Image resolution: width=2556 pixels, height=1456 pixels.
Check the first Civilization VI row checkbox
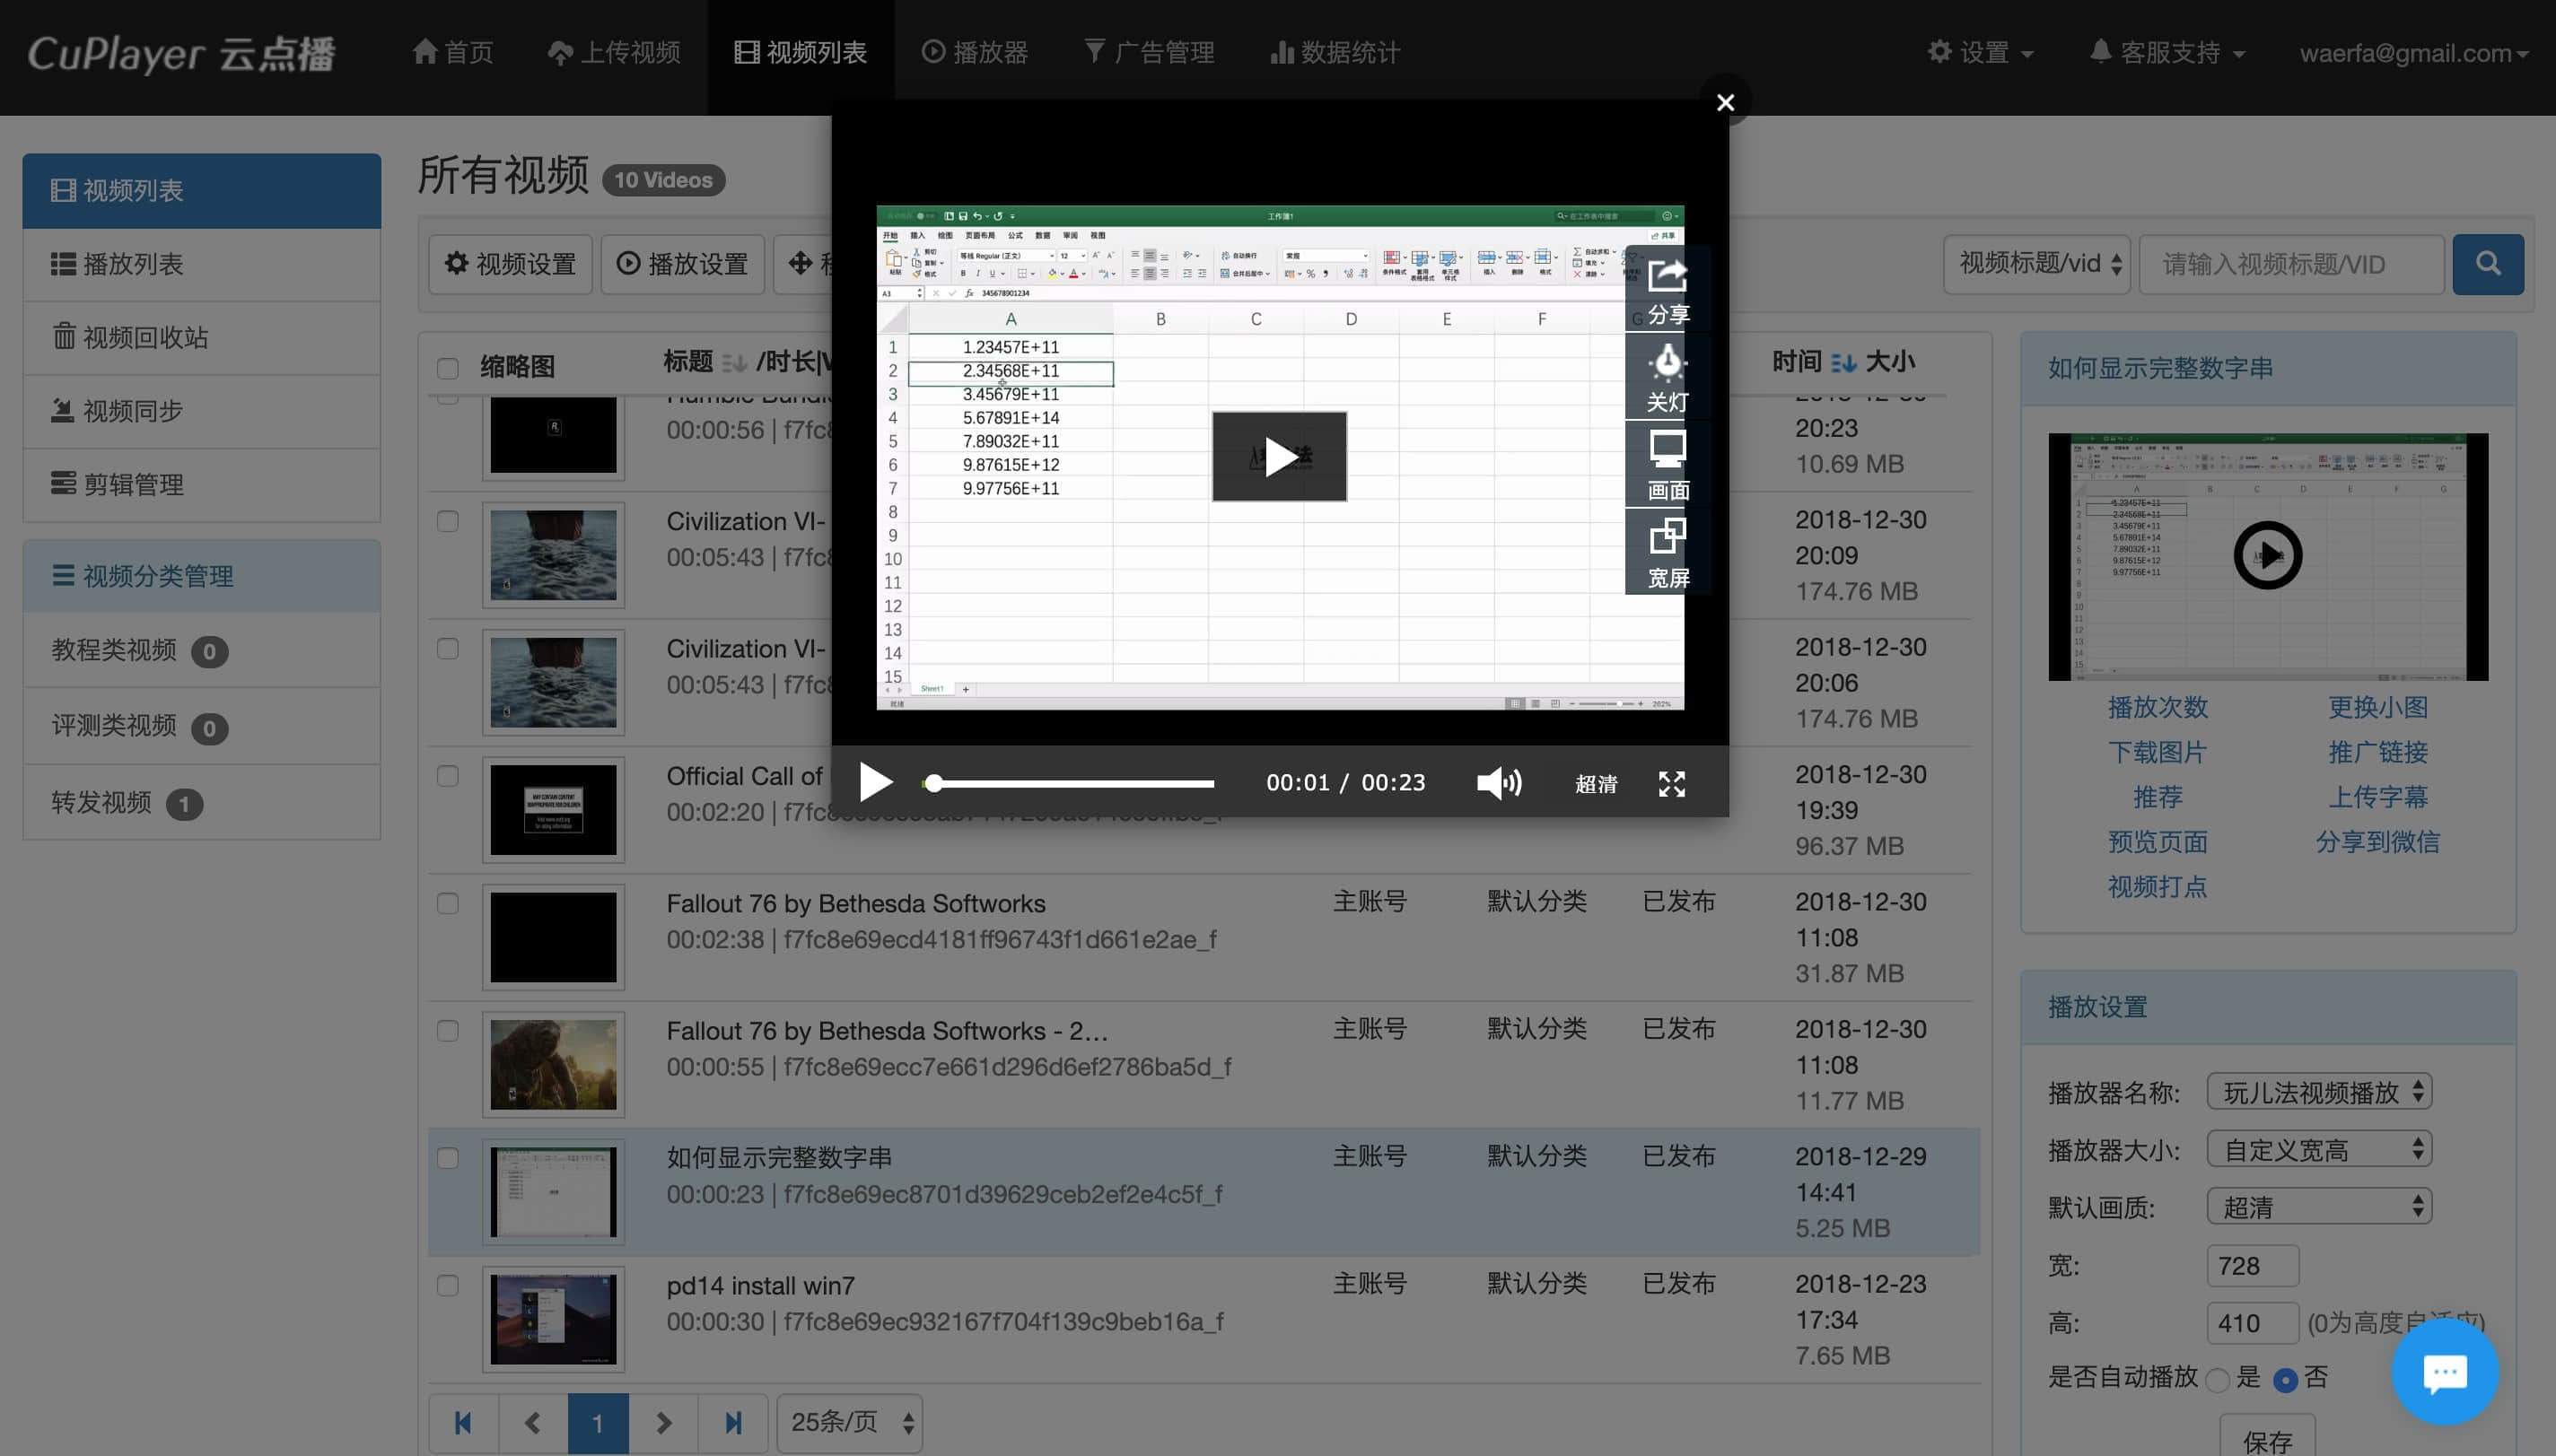[447, 521]
